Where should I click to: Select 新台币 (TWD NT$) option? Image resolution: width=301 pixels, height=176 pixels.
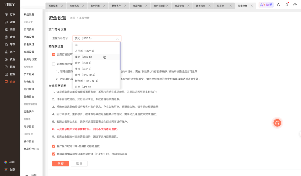pyautogui.click(x=96, y=81)
